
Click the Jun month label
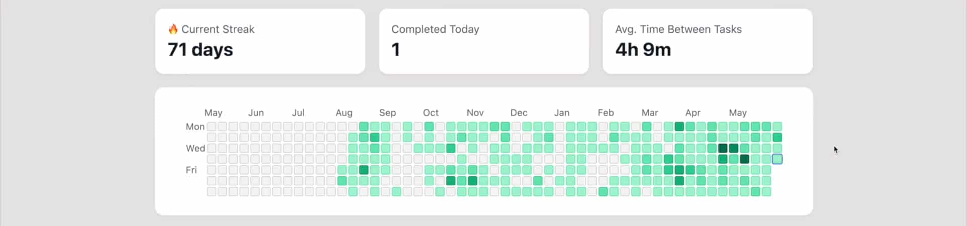(256, 113)
